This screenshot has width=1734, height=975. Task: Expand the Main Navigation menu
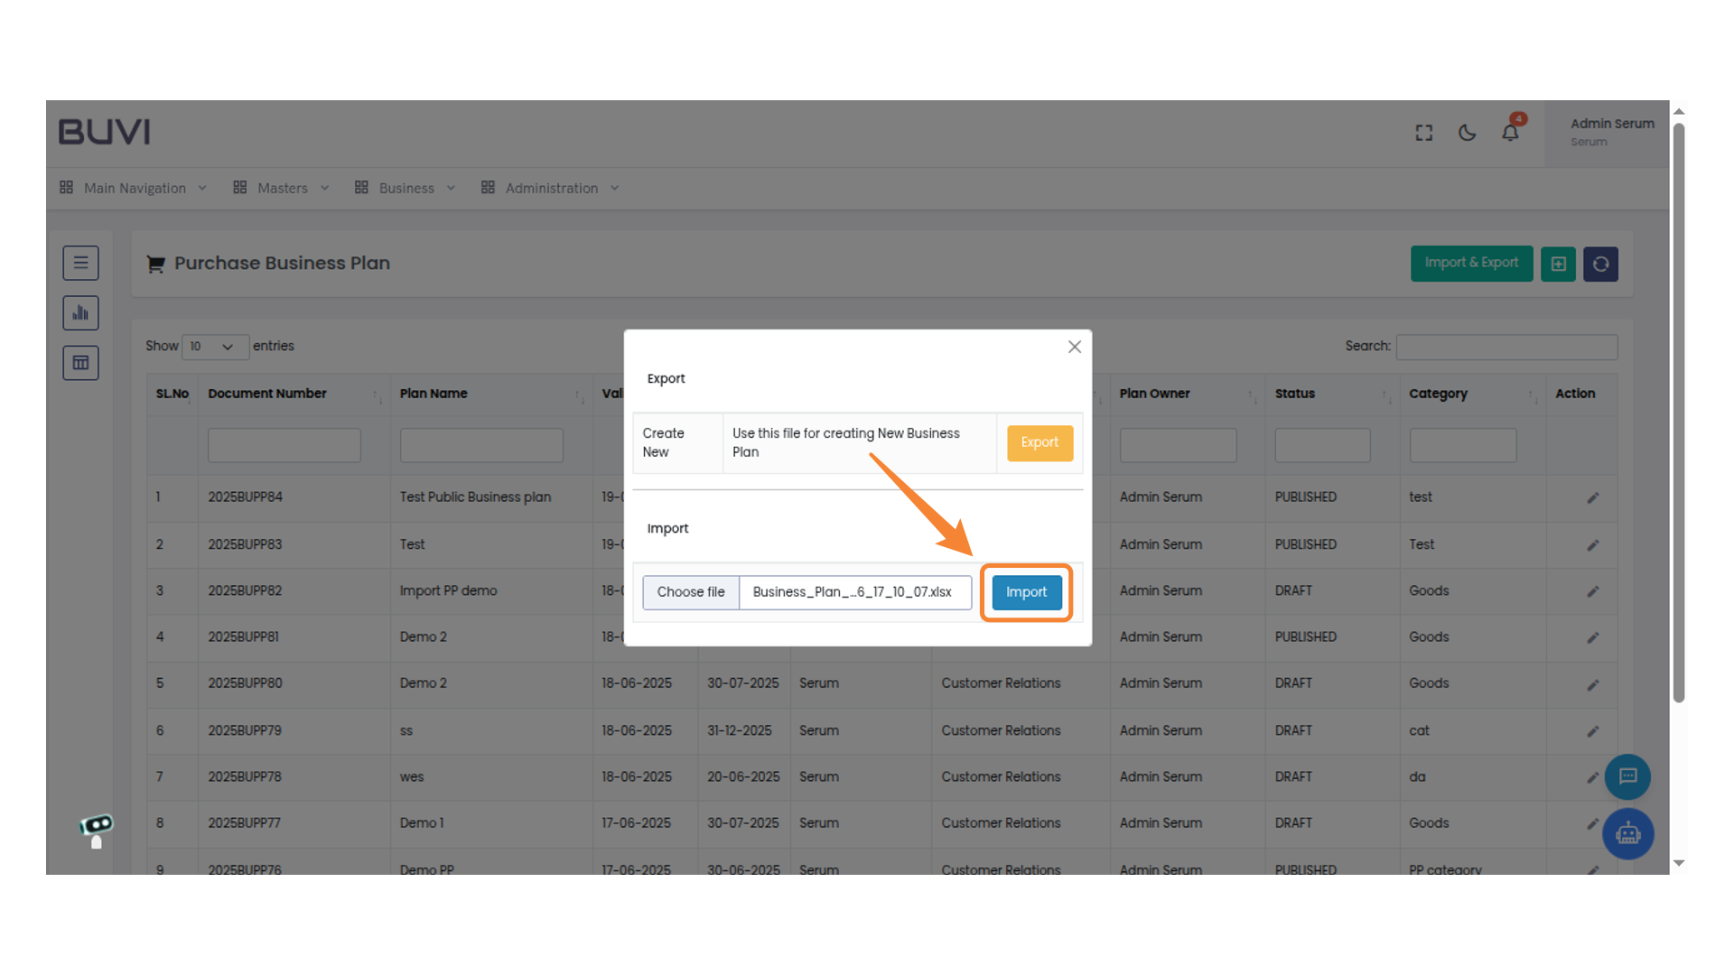tap(134, 188)
